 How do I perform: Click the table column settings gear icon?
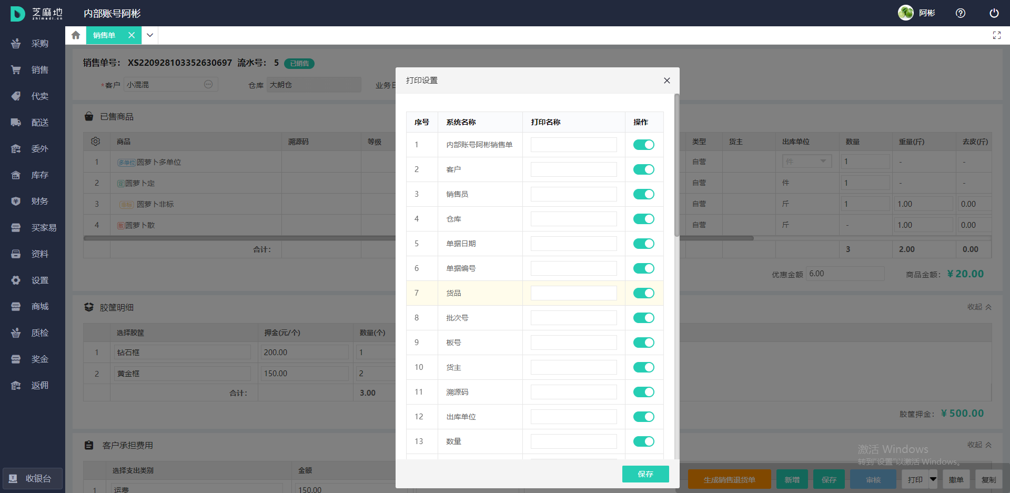[95, 142]
